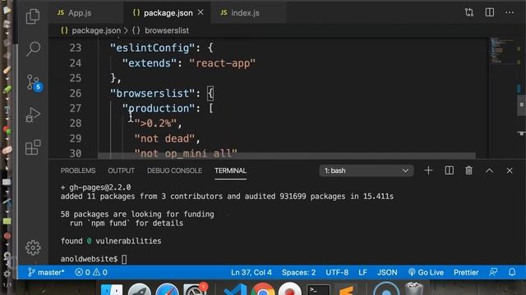
Task: Place cursor on "browserslist" key
Action: coord(153,93)
